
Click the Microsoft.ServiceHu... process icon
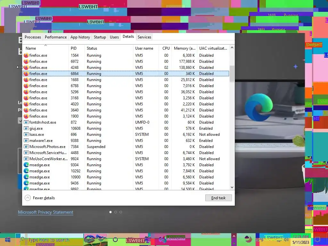tap(26, 152)
